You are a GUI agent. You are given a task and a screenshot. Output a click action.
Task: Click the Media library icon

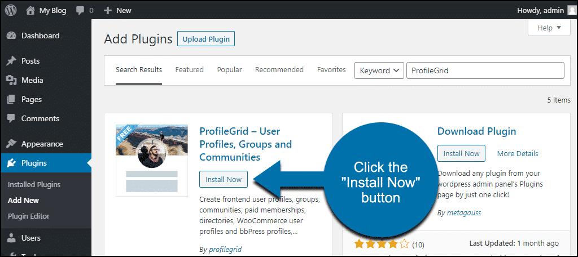(x=11, y=80)
